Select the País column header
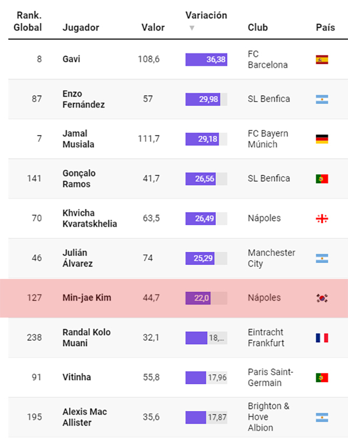The height and width of the screenshot is (438, 348). [325, 27]
